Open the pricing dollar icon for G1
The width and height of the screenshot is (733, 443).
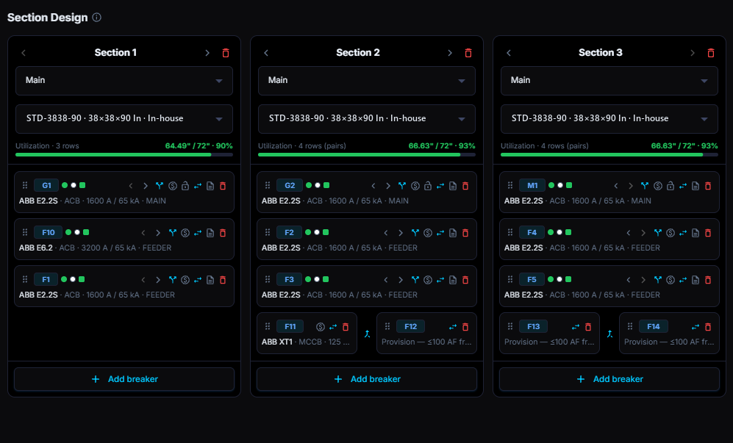[173, 186]
